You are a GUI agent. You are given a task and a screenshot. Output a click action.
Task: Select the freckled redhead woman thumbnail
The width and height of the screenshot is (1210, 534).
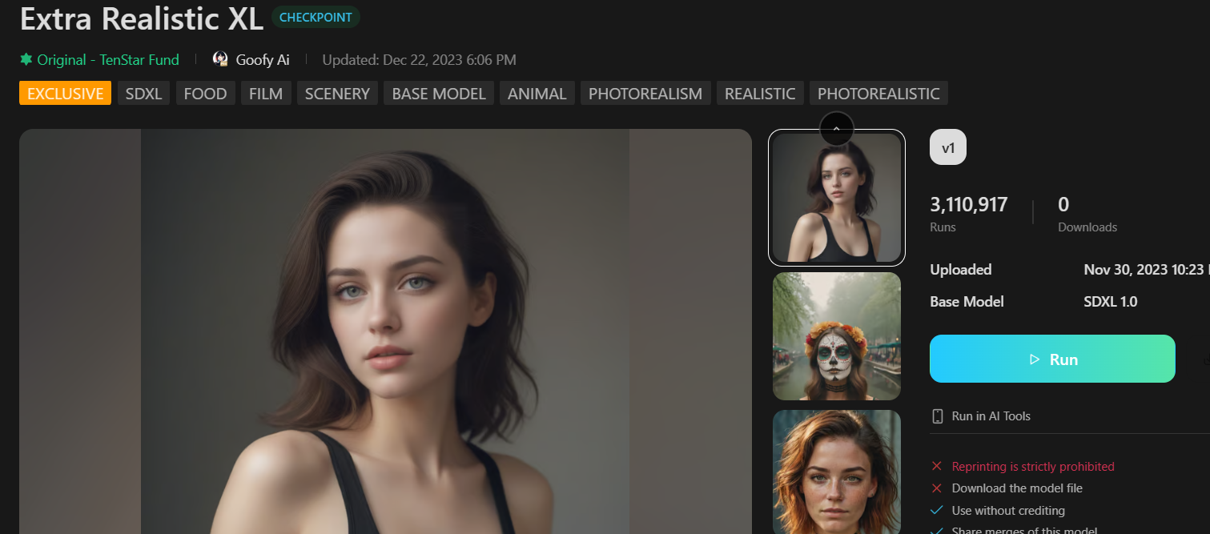click(x=837, y=472)
